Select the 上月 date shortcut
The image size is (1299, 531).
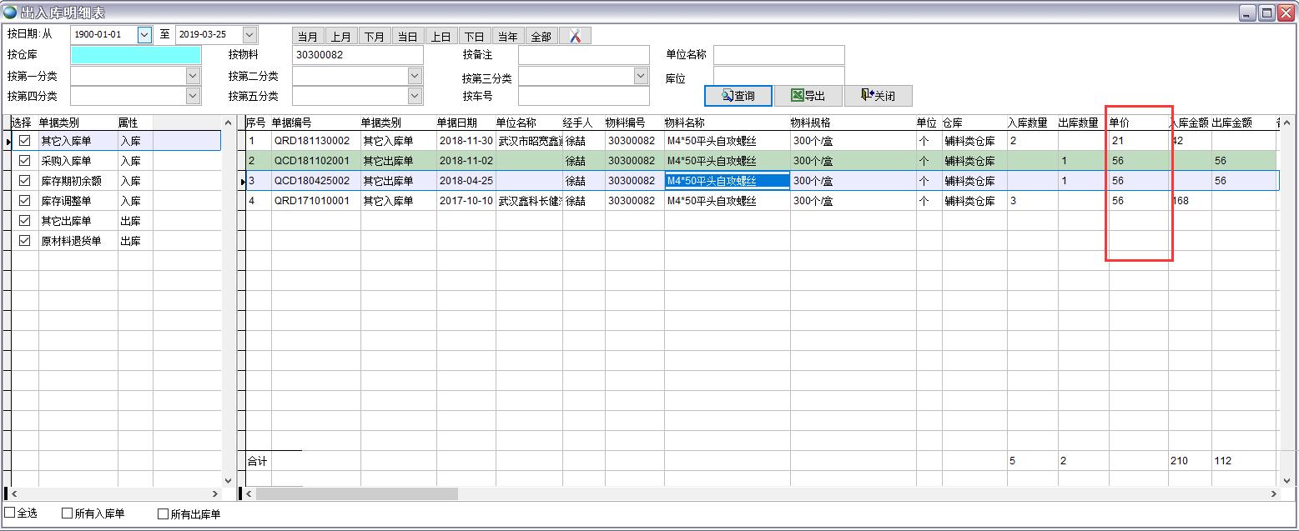341,36
